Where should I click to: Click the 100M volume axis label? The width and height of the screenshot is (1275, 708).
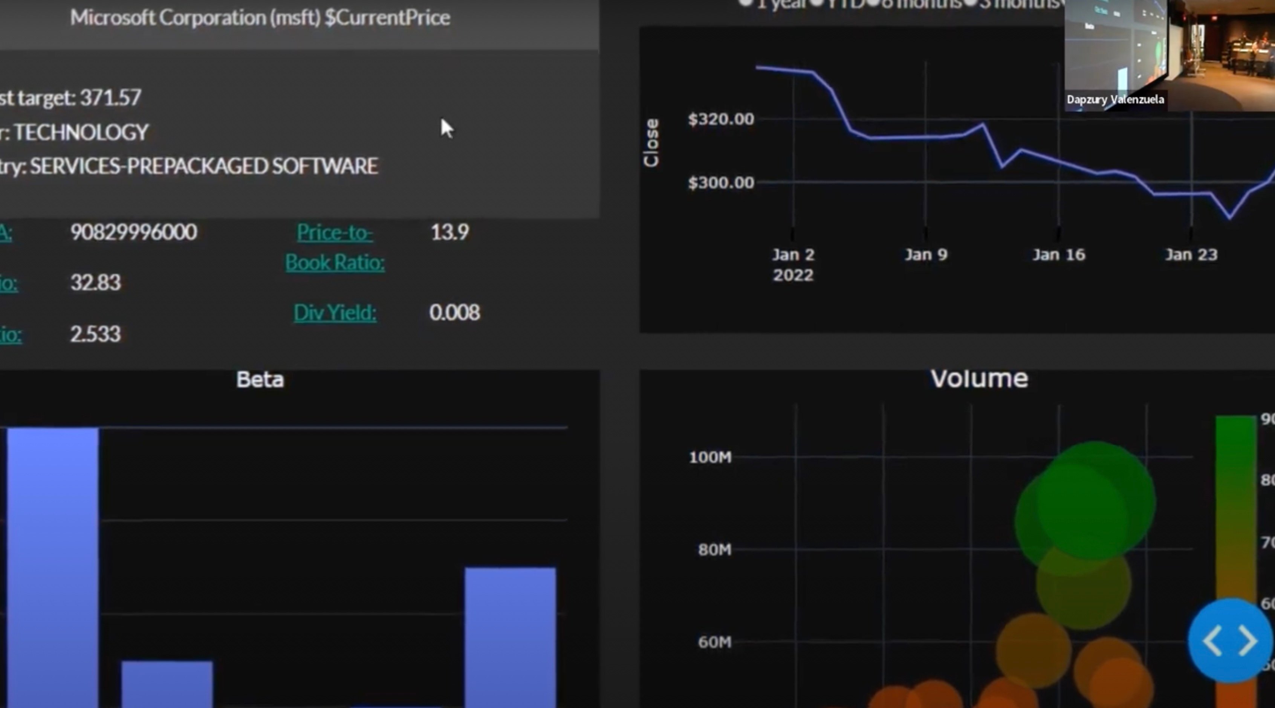[x=710, y=457]
